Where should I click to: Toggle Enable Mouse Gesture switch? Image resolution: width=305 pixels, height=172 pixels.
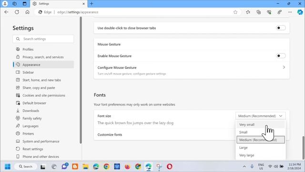(281, 56)
